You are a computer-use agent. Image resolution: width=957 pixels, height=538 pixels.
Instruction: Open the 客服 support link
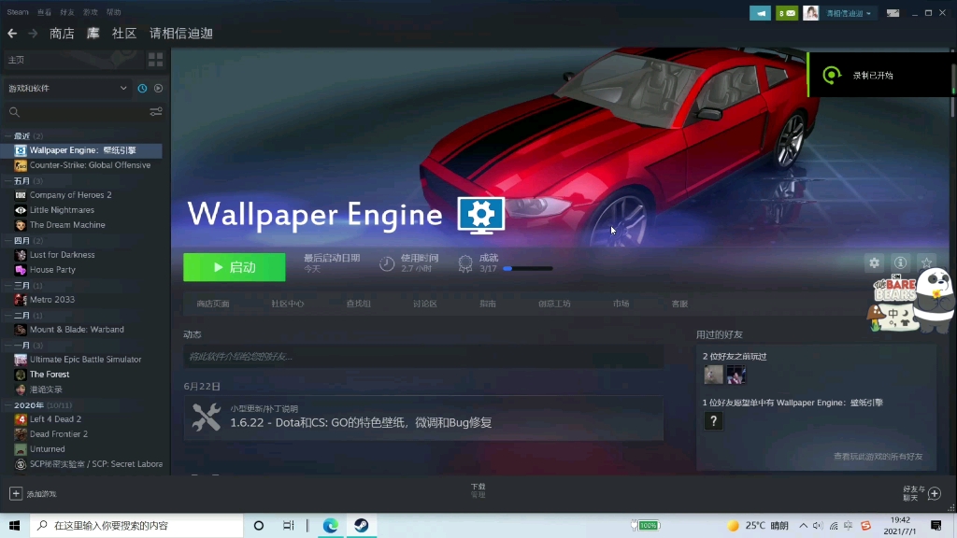(679, 304)
